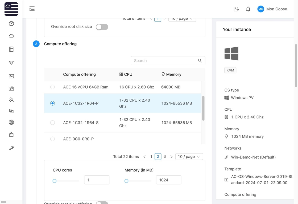Viewport: 298px width, 204px height.
Task: Open the images icon in sidebar
Action: click(11, 76)
